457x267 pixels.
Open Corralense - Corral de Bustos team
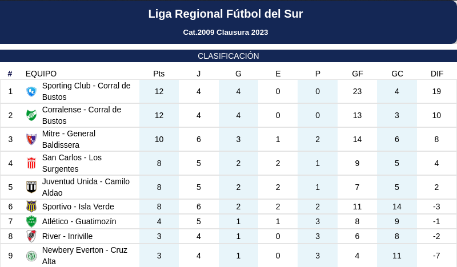(x=82, y=115)
